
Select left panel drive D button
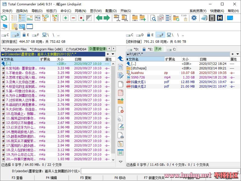pyautogui.click(x=15, y=35)
